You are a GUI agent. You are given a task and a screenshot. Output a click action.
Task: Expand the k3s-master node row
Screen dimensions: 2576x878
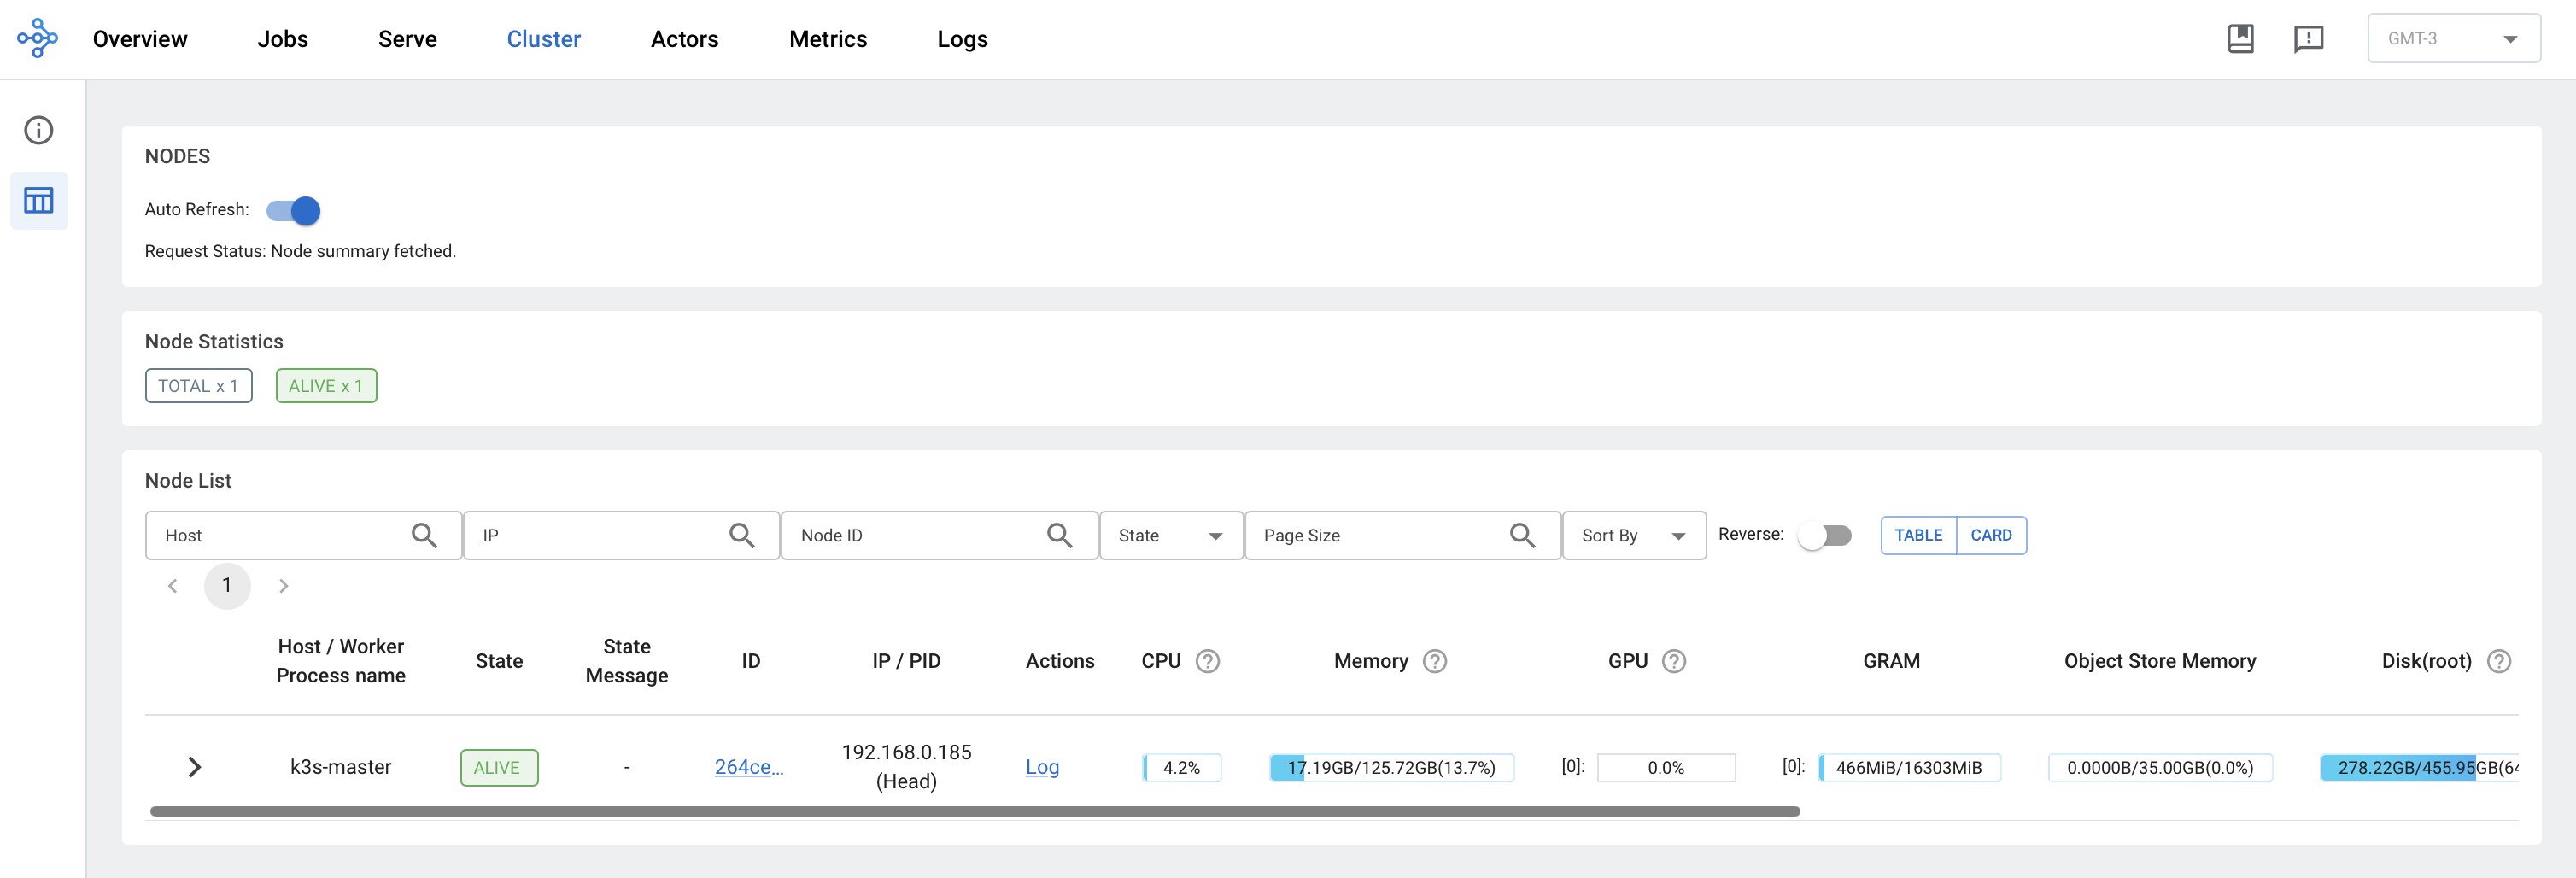click(x=194, y=767)
